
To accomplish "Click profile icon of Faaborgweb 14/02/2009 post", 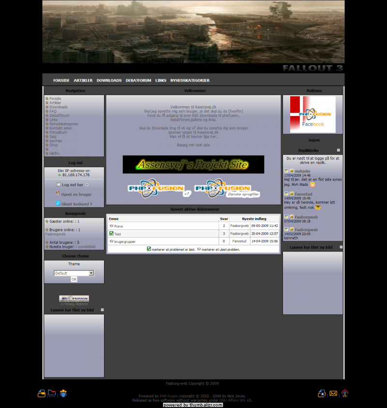I will click(x=286, y=229).
